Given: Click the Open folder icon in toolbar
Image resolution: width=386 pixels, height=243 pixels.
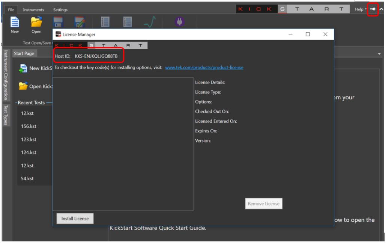Looking at the screenshot, I should [36, 22].
